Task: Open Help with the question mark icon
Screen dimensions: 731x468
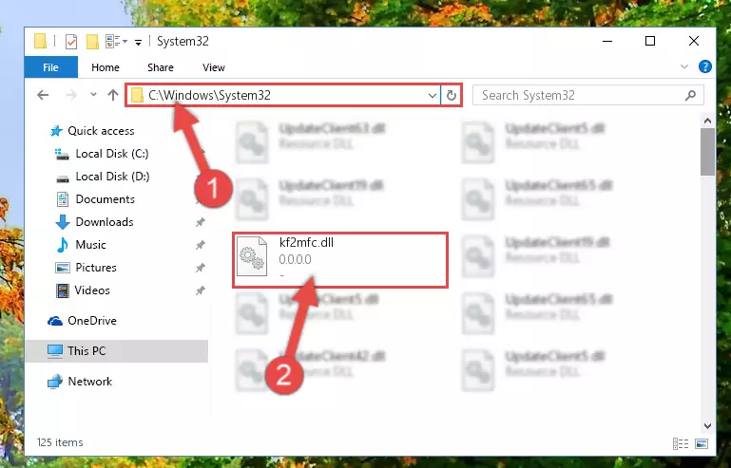Action: pyautogui.click(x=705, y=66)
